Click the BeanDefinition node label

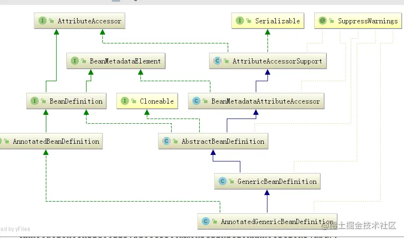click(x=76, y=101)
